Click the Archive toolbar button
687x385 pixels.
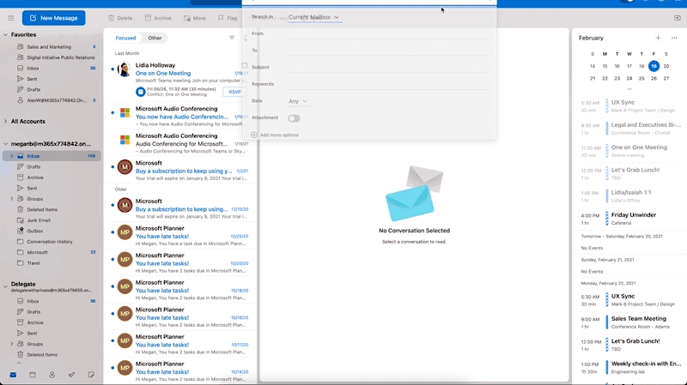[x=158, y=18]
